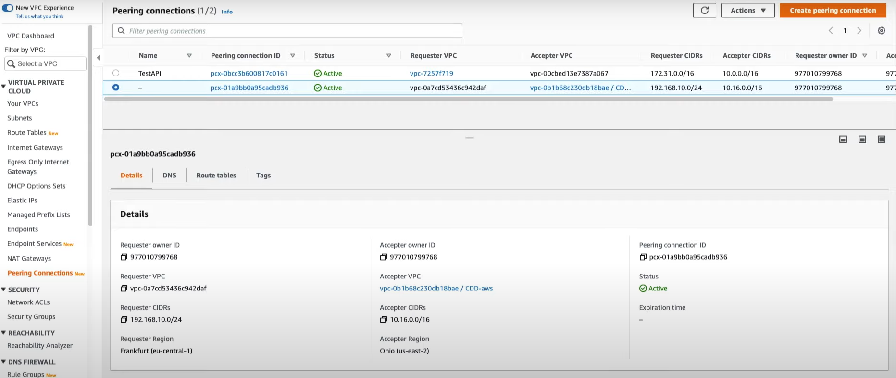The width and height of the screenshot is (896, 378).
Task: Open Internet Gateways in sidebar
Action: pyautogui.click(x=35, y=148)
